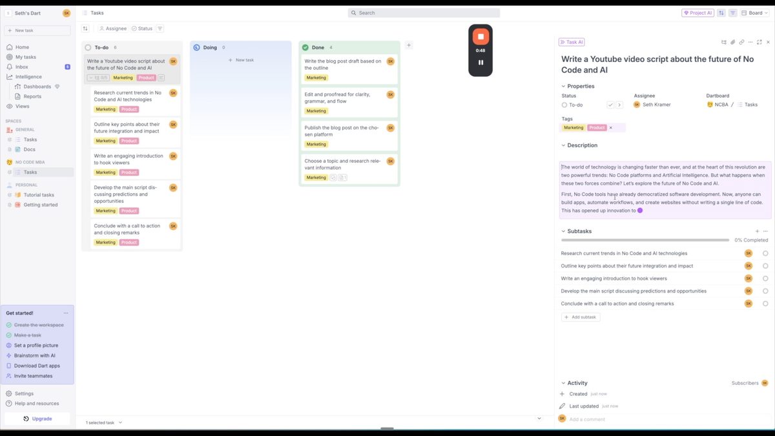
Task: Filter by Status
Action: click(x=142, y=28)
